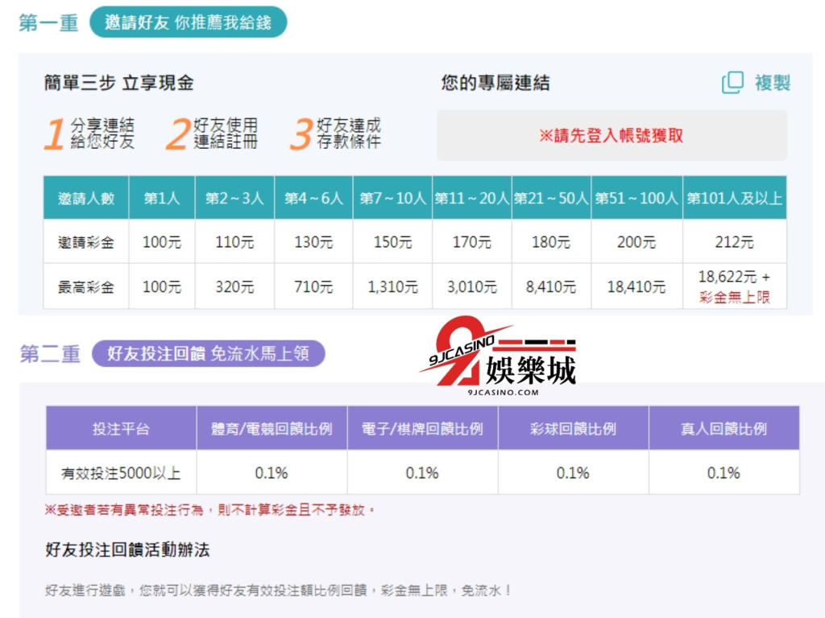Screen dimensions: 825x618
Task: Click the copy icon beside 複製
Action: [733, 82]
